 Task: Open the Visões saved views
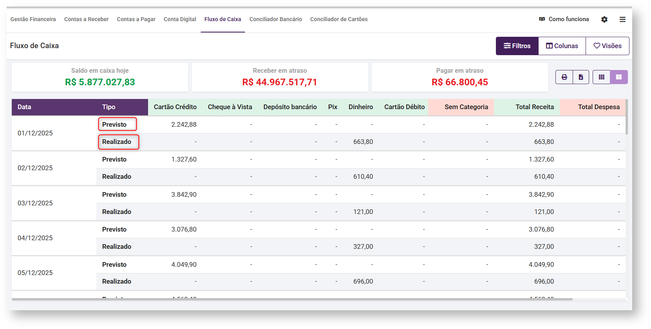pos(608,46)
